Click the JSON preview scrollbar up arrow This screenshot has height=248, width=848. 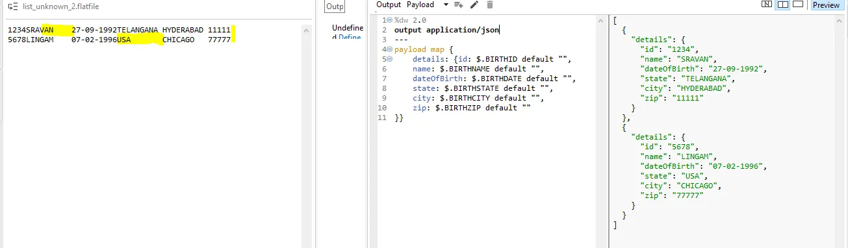839,21
